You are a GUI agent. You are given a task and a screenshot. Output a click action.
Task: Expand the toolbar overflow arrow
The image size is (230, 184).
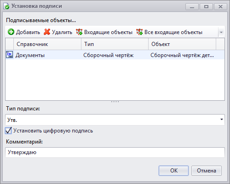[221, 32]
